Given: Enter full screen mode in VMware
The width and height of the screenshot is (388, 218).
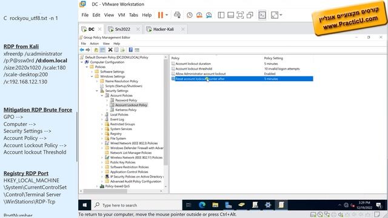Looking at the screenshot, I should 240,15.
